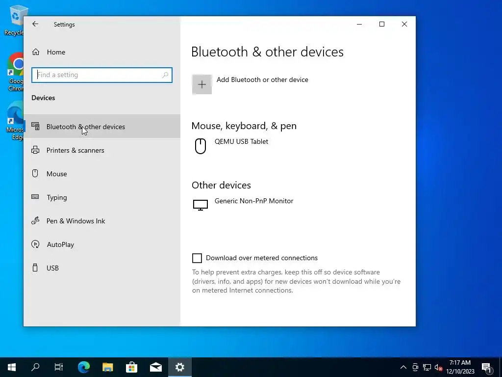Click the mouse icon next to Mouse
This screenshot has width=502, height=377.
coord(35,173)
